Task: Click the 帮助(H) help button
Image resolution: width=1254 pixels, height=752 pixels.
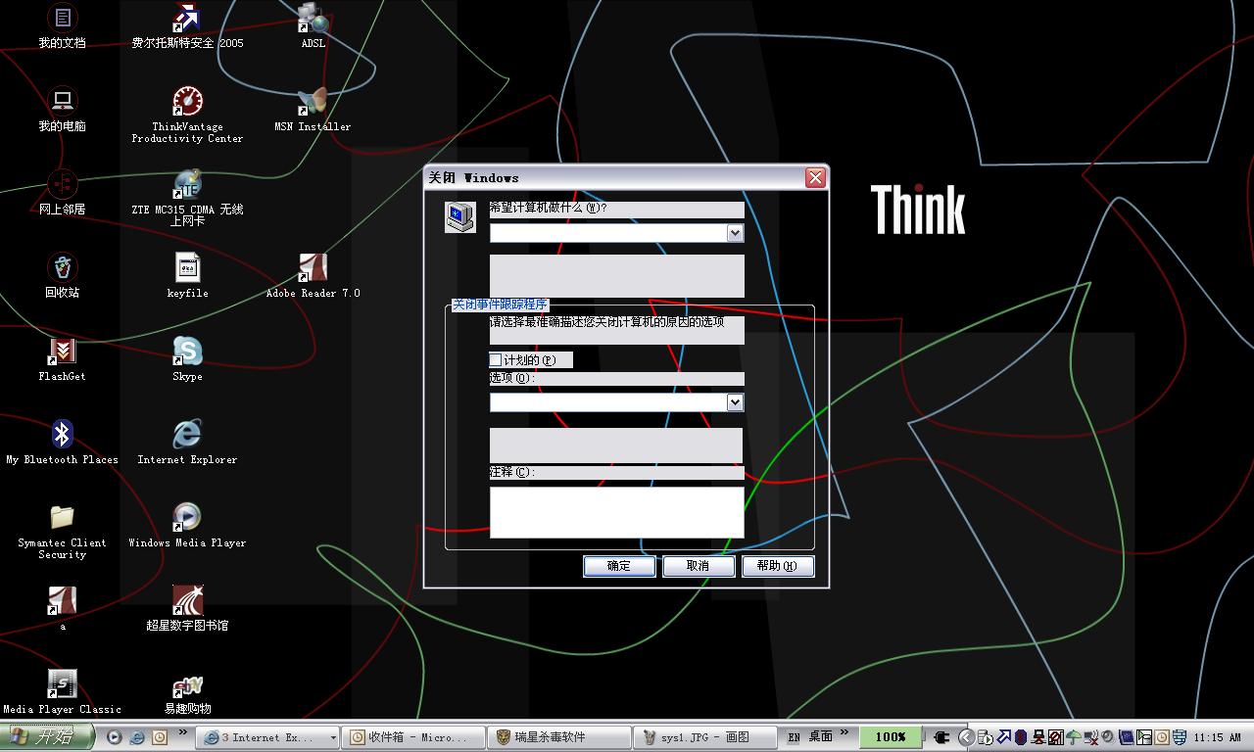Action: coord(778,566)
